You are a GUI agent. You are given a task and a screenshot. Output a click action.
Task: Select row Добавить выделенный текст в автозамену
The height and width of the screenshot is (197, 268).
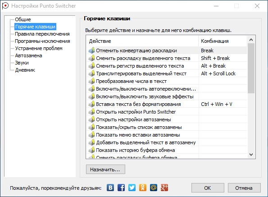(167, 142)
